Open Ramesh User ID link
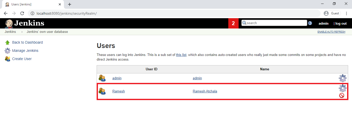 tap(119, 91)
